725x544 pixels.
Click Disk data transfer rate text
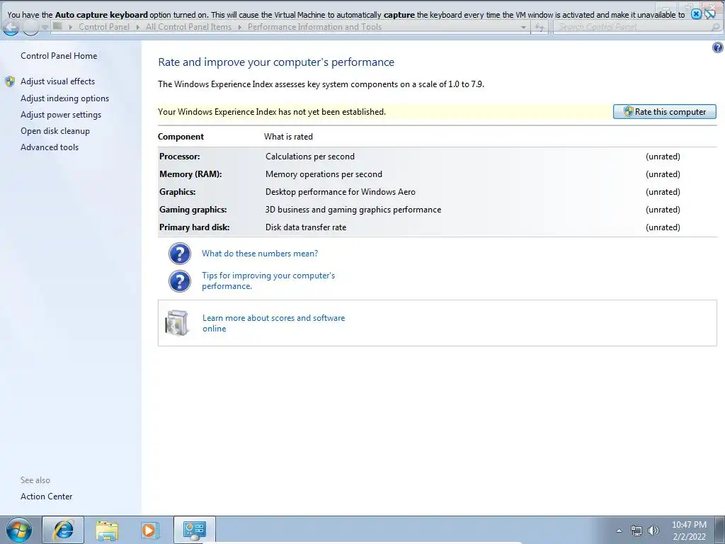[x=306, y=227]
